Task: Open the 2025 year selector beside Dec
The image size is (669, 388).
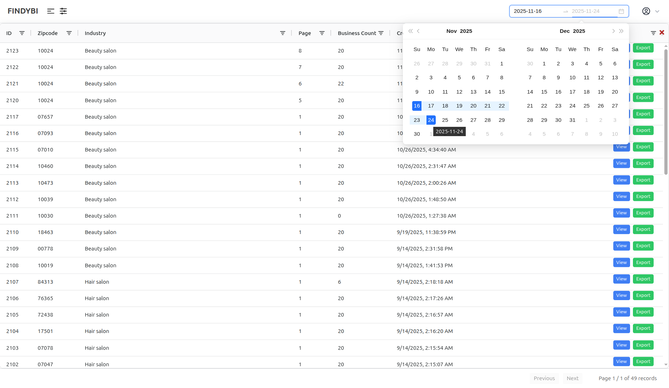Action: coord(579,31)
